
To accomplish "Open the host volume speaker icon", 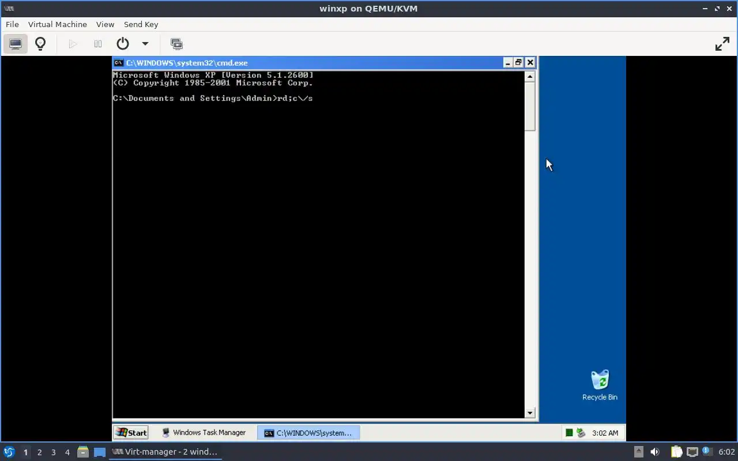I will tap(655, 452).
